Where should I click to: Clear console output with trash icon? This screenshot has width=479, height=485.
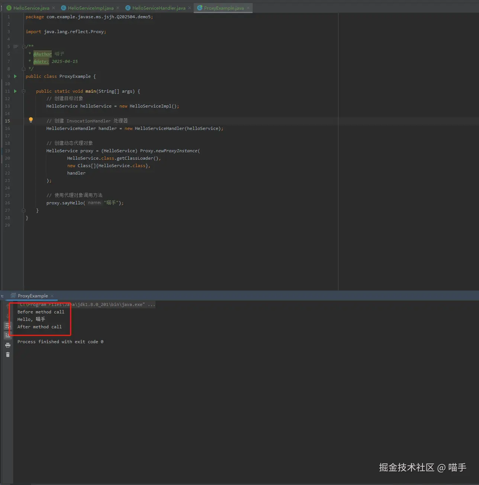point(8,354)
